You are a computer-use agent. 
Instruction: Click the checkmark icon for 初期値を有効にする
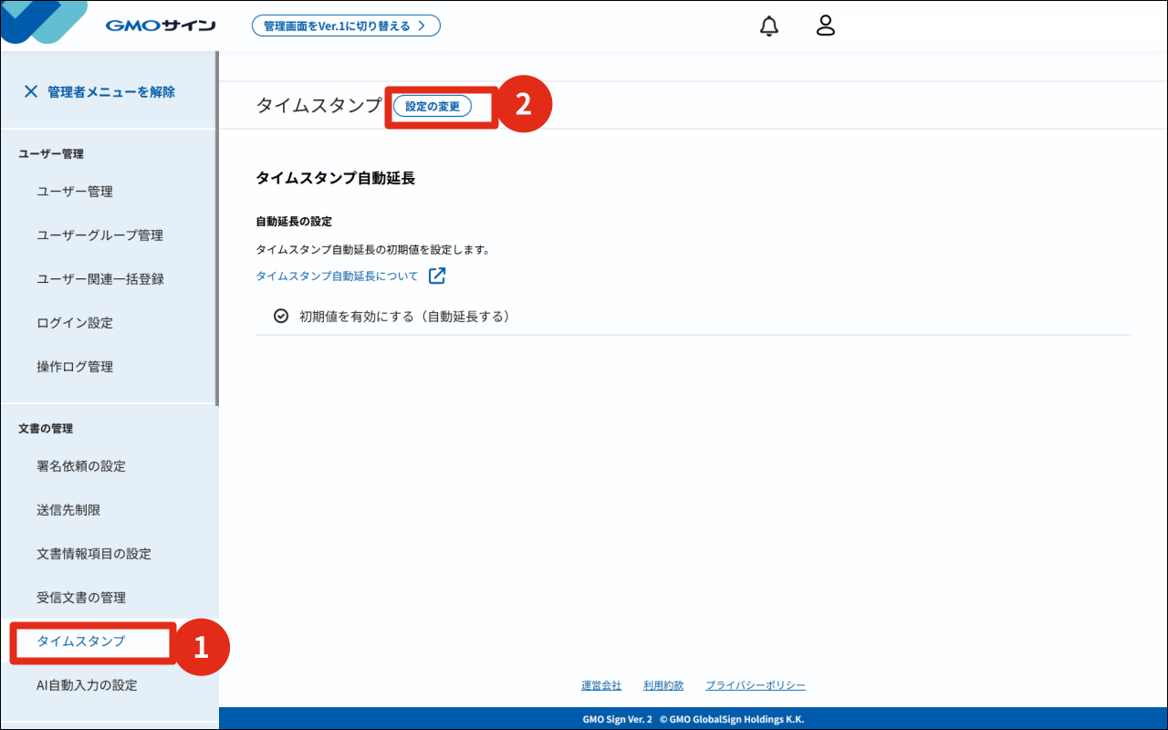281,317
